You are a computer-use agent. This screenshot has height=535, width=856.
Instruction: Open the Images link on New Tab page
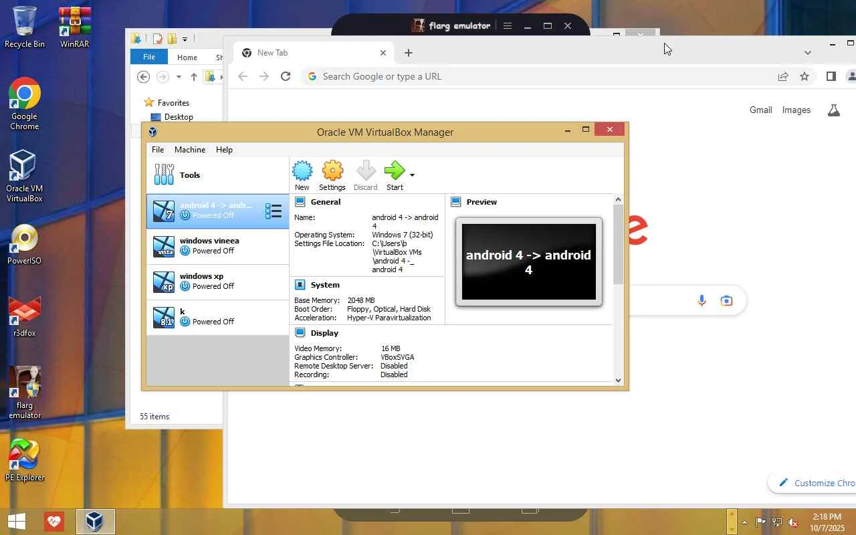(x=796, y=110)
